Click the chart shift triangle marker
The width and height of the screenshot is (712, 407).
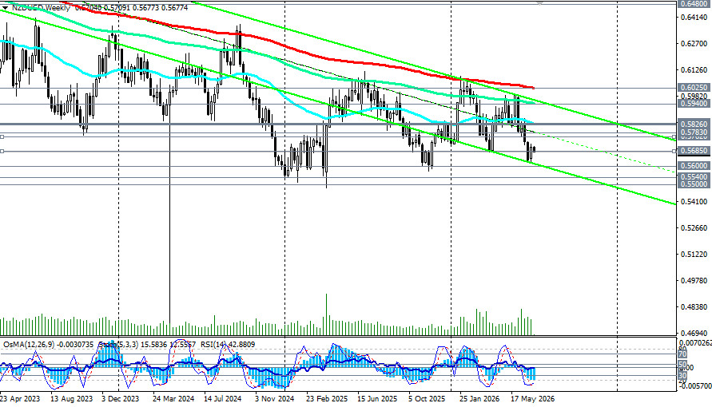(x=539, y=2)
